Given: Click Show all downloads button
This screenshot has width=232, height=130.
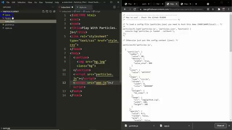Looking at the screenshot, I should pyautogui.click(x=220, y=126).
